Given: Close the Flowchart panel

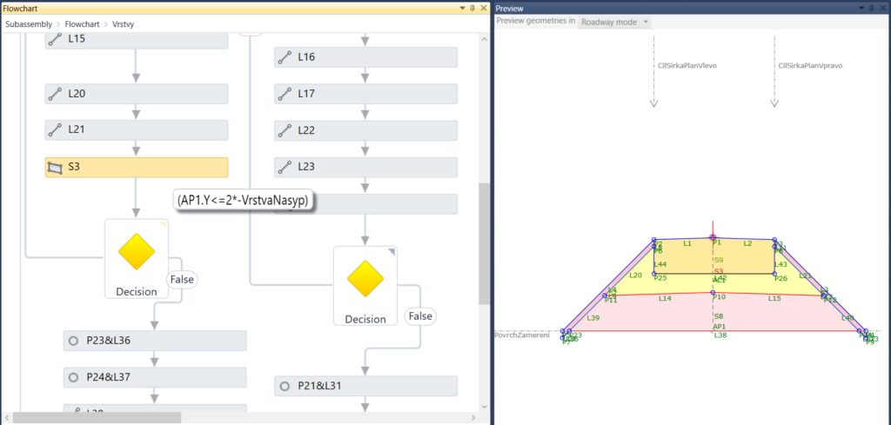Looking at the screenshot, I should [484, 8].
